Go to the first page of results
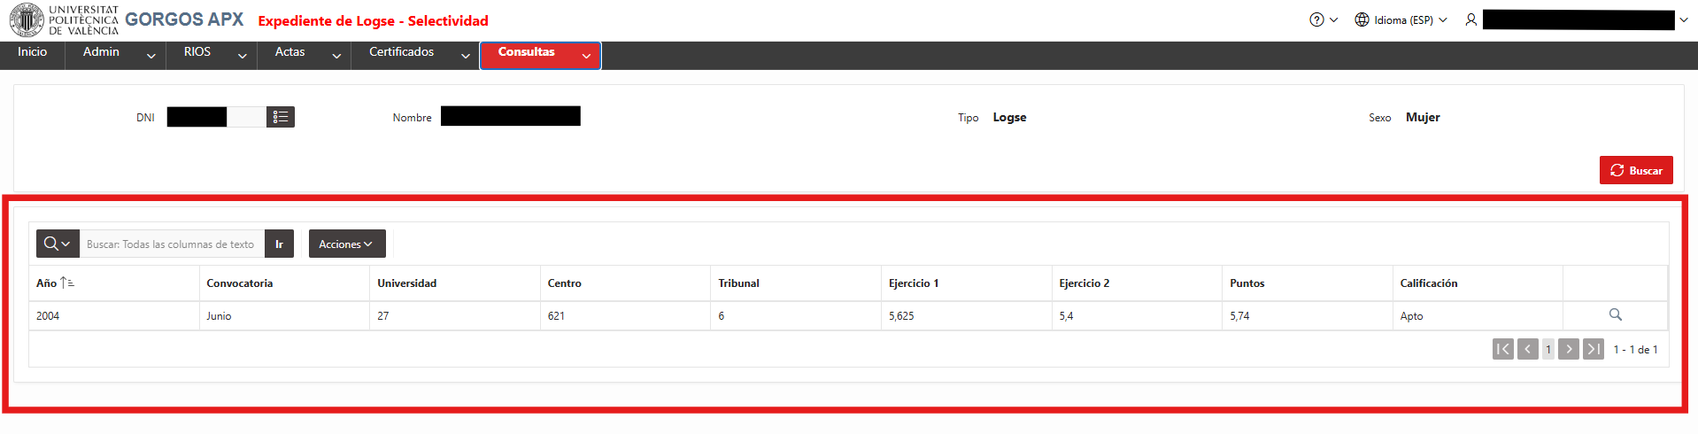1698x434 pixels. click(x=1502, y=349)
